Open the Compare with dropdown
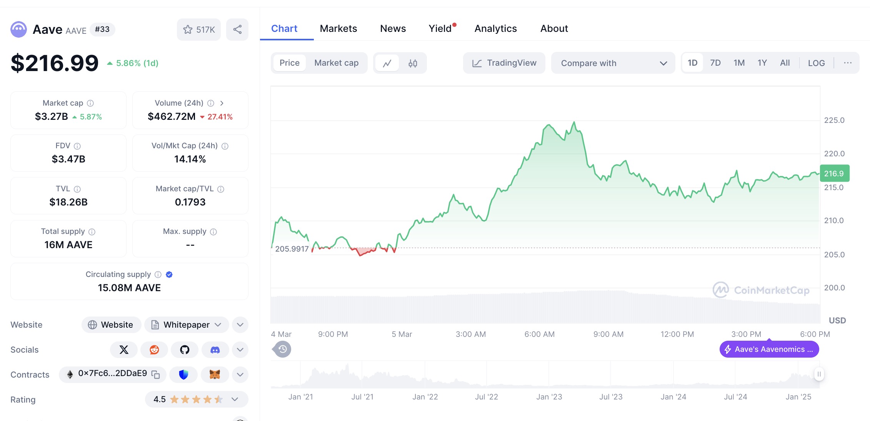Image resolution: width=870 pixels, height=421 pixels. click(613, 63)
